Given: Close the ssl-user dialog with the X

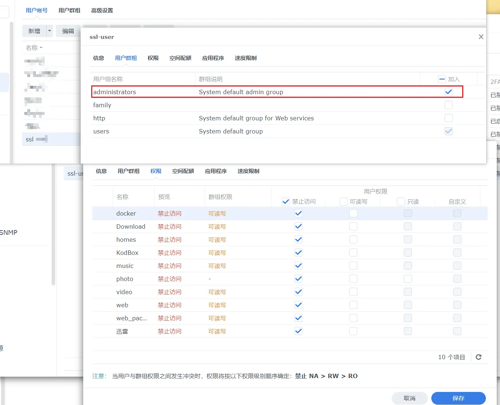Looking at the screenshot, I should 481,37.
